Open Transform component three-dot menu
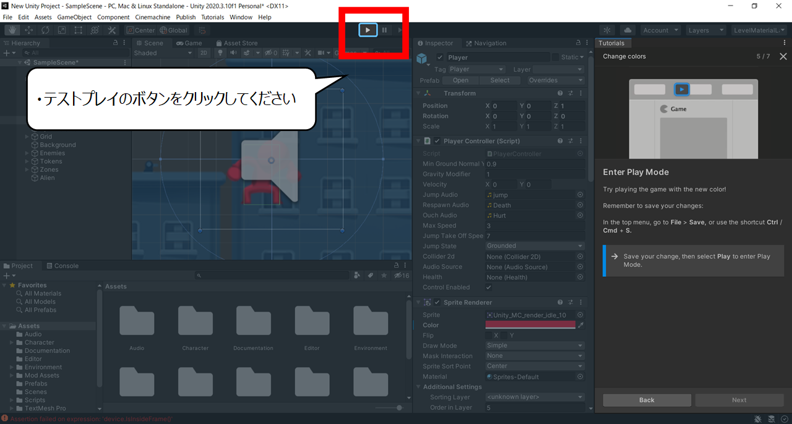This screenshot has width=792, height=424. coord(581,93)
